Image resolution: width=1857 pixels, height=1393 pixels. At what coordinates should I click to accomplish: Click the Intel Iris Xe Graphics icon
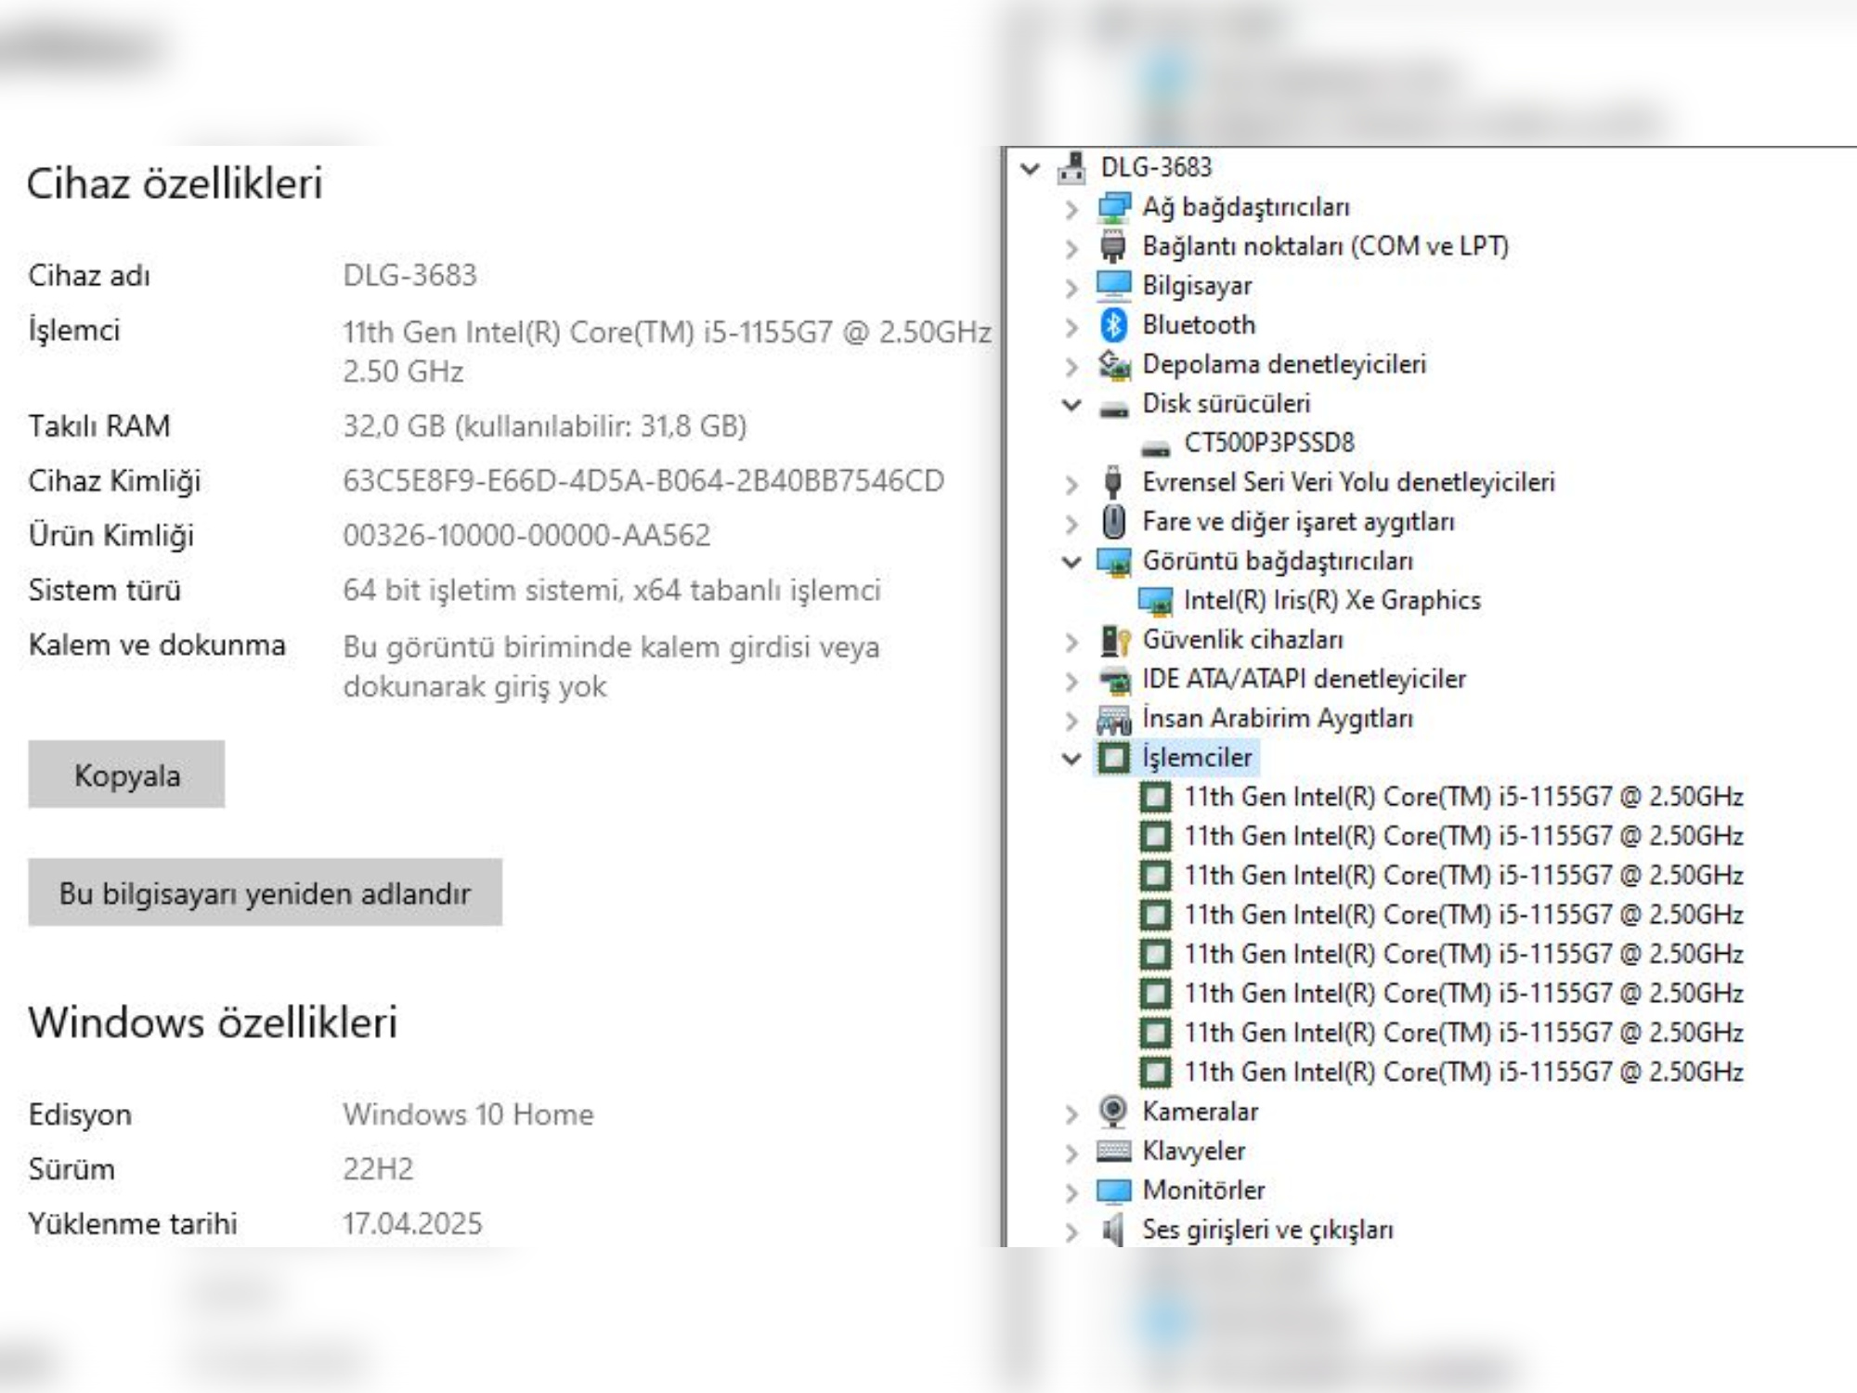click(x=1155, y=601)
